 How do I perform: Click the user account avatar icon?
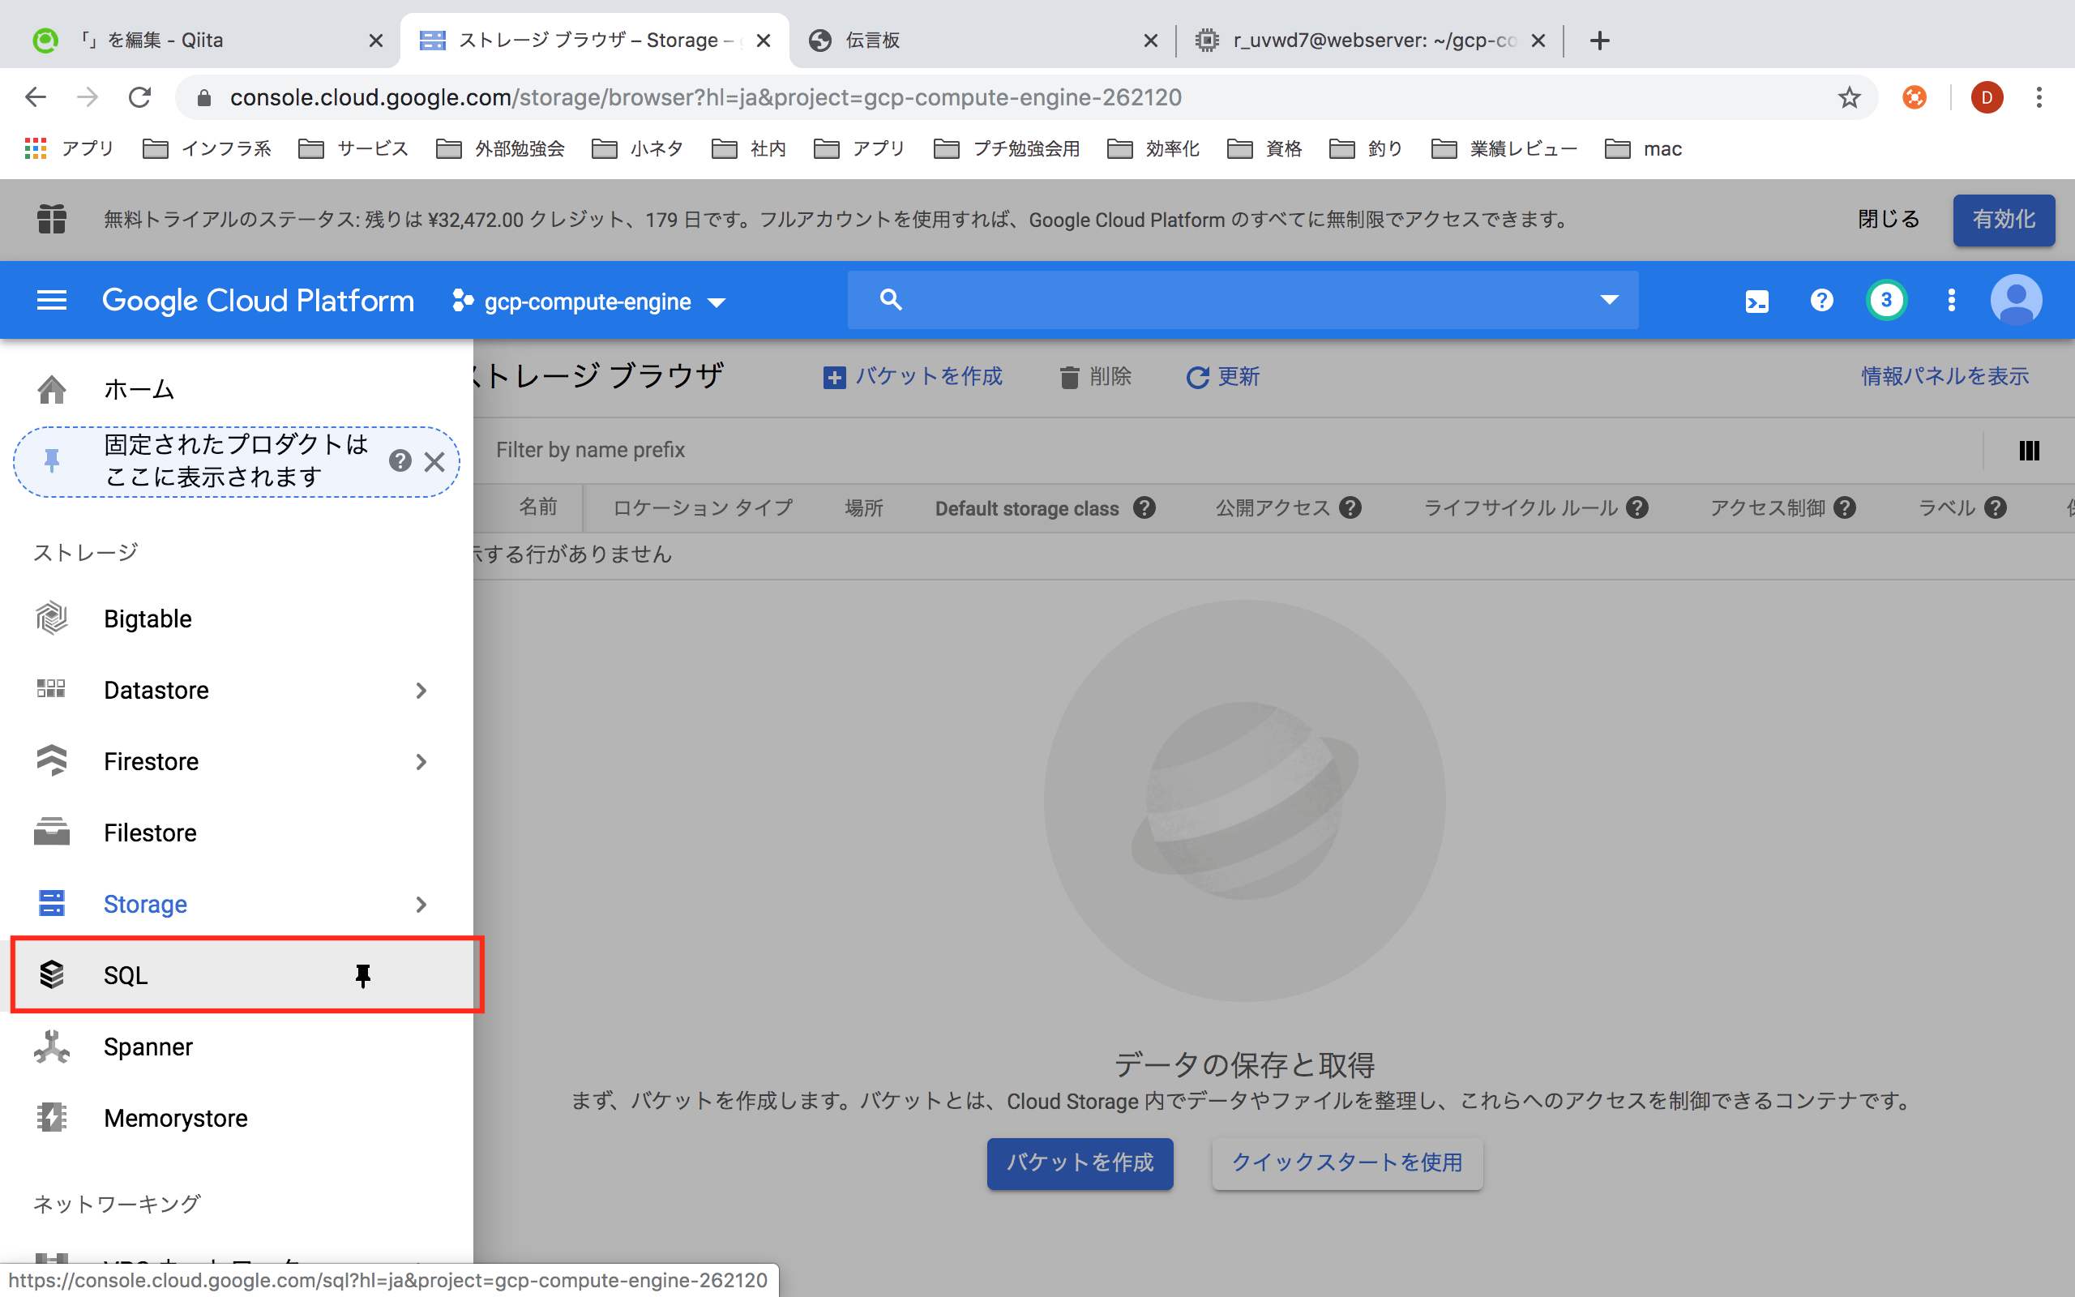2015,300
